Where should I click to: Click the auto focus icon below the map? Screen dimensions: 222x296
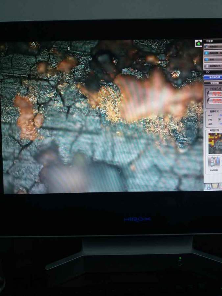tap(214, 161)
